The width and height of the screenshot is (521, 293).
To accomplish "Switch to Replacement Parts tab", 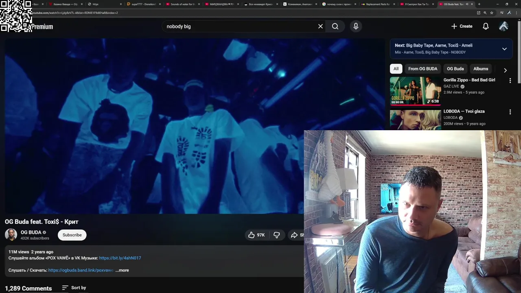I will (x=378, y=4).
